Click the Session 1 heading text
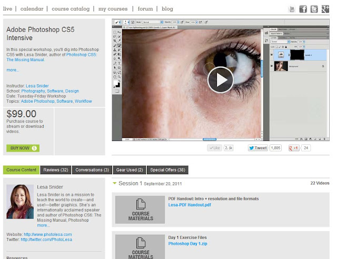Image resolution: width=337 pixels, height=259 pixels. (131, 183)
